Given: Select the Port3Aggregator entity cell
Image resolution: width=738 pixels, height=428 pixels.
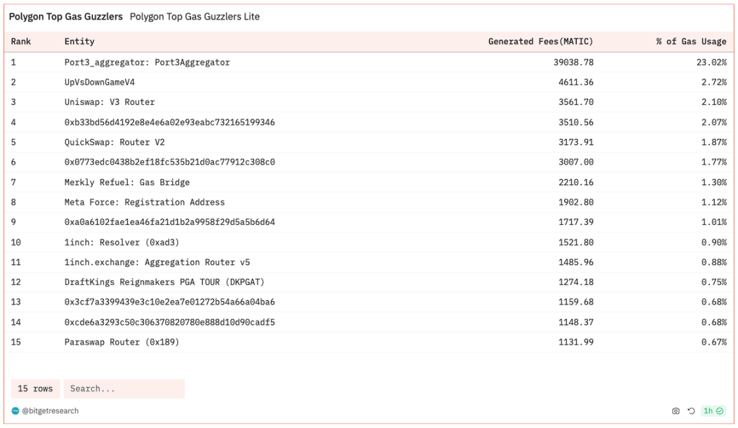Looking at the screenshot, I should click(147, 62).
